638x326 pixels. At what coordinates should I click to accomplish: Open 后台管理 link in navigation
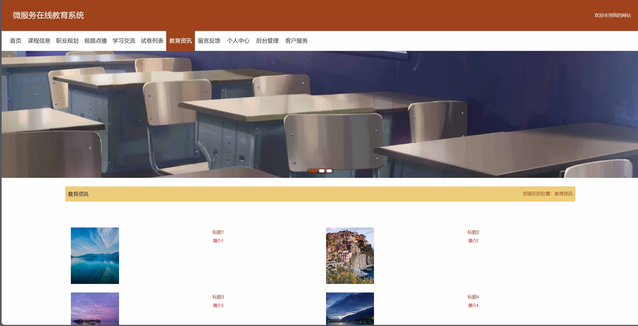pos(267,41)
